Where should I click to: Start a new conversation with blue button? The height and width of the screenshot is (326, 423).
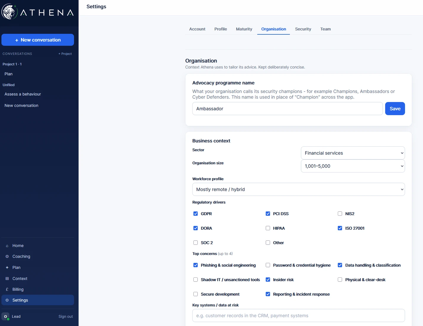click(38, 40)
